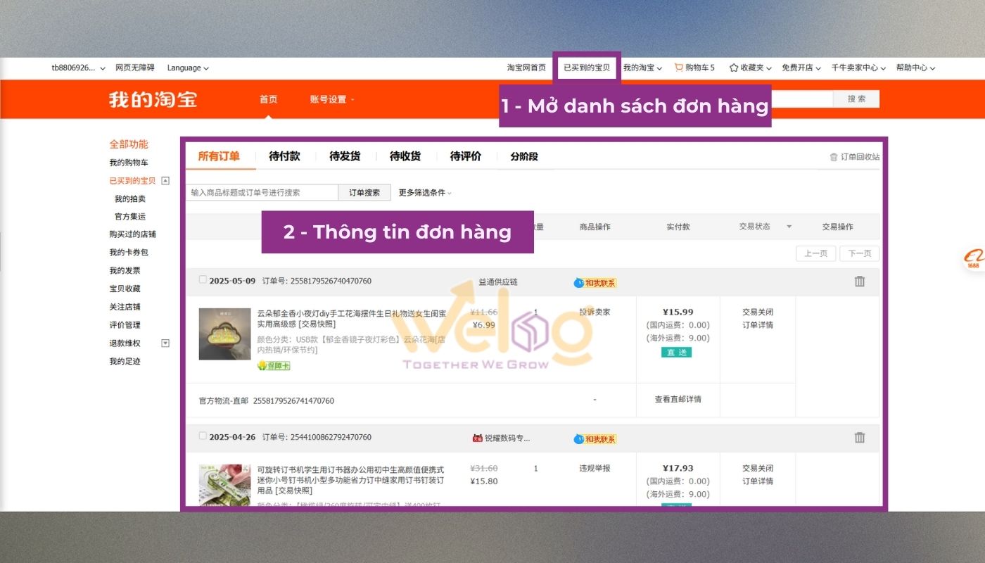Screen dimensions: 985x563
Task: Open 购买过的店铺 in the sidebar
Action: 133,234
